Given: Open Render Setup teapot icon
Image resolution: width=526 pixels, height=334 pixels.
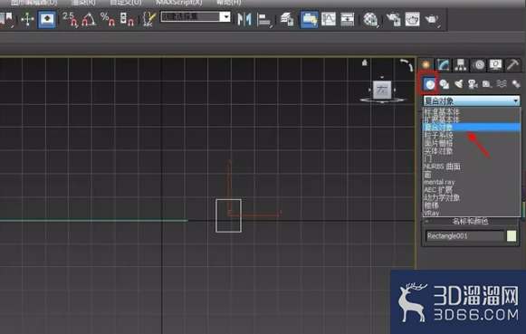Looking at the screenshot, I should [393, 19].
